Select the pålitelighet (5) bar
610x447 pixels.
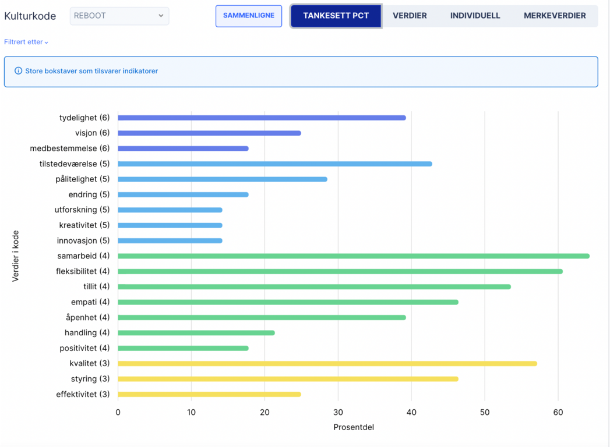pos(223,179)
